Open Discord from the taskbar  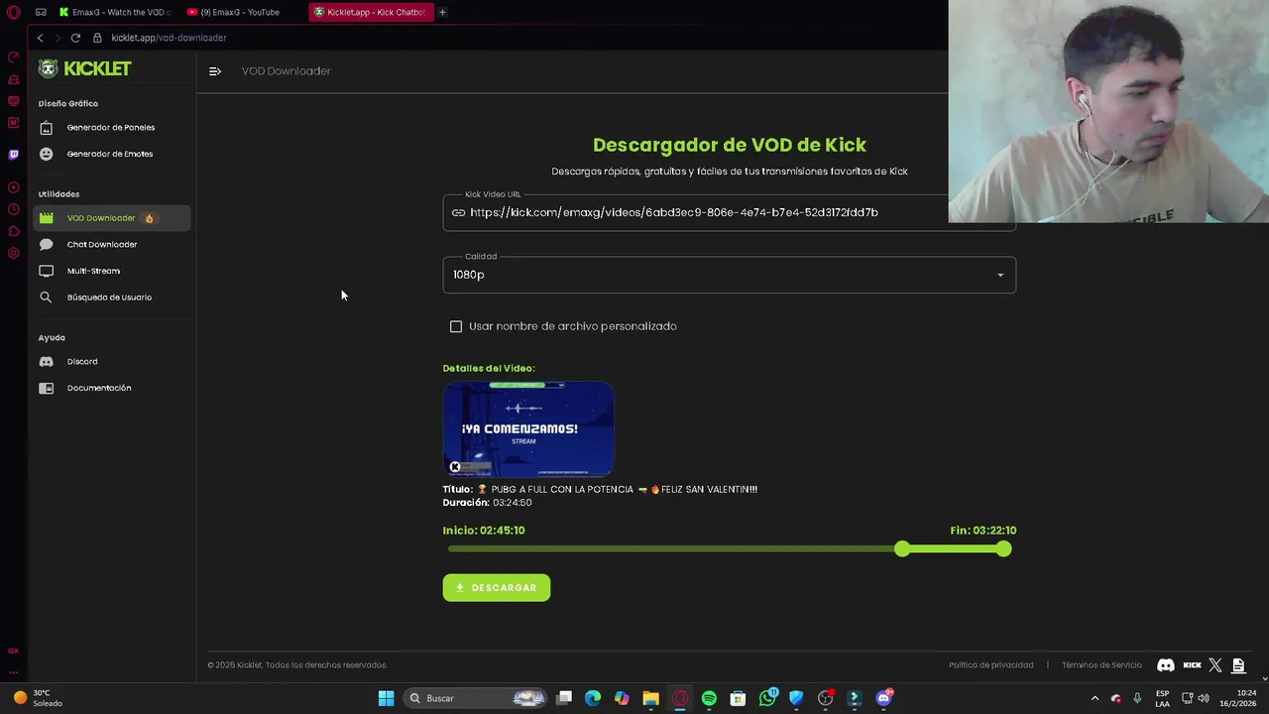point(883,698)
